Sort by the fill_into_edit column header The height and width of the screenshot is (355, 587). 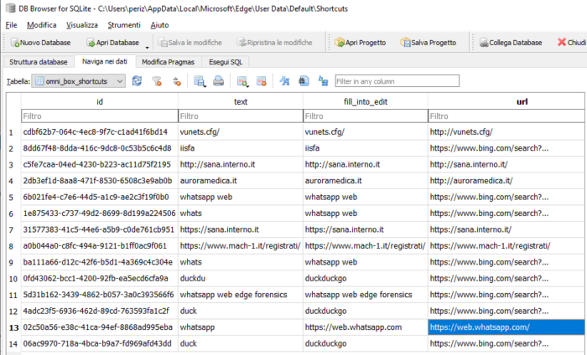366,101
